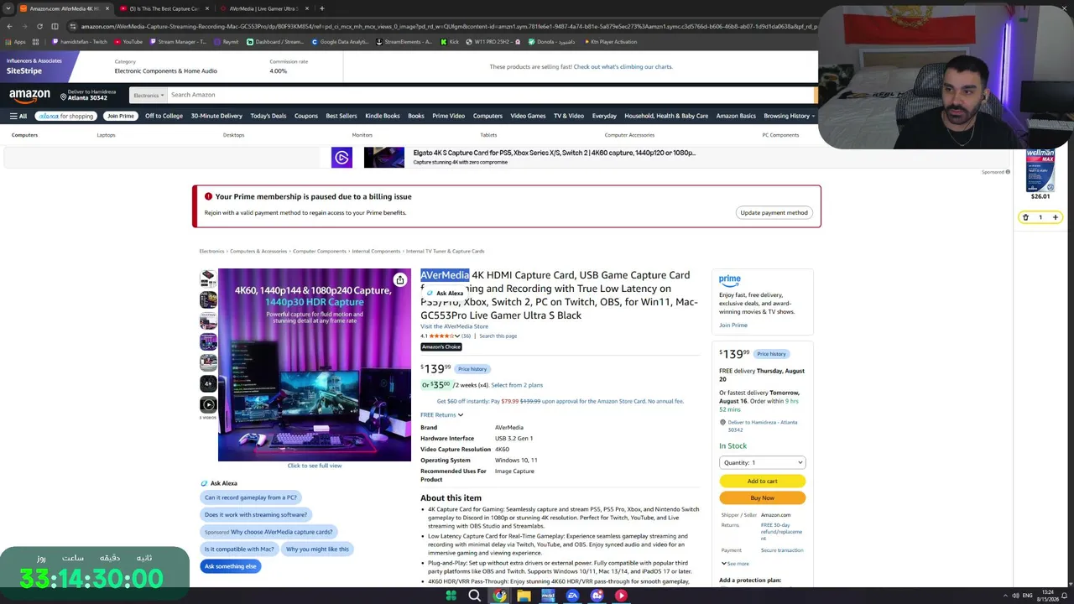Click the main product image
Viewport: 1074px width, 604px height.
coord(315,365)
